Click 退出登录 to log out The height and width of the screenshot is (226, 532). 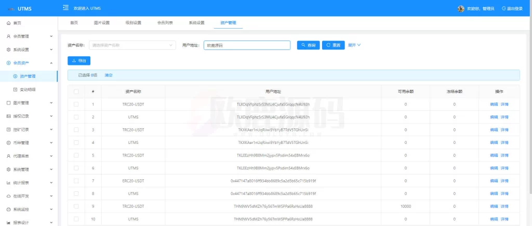512,9
